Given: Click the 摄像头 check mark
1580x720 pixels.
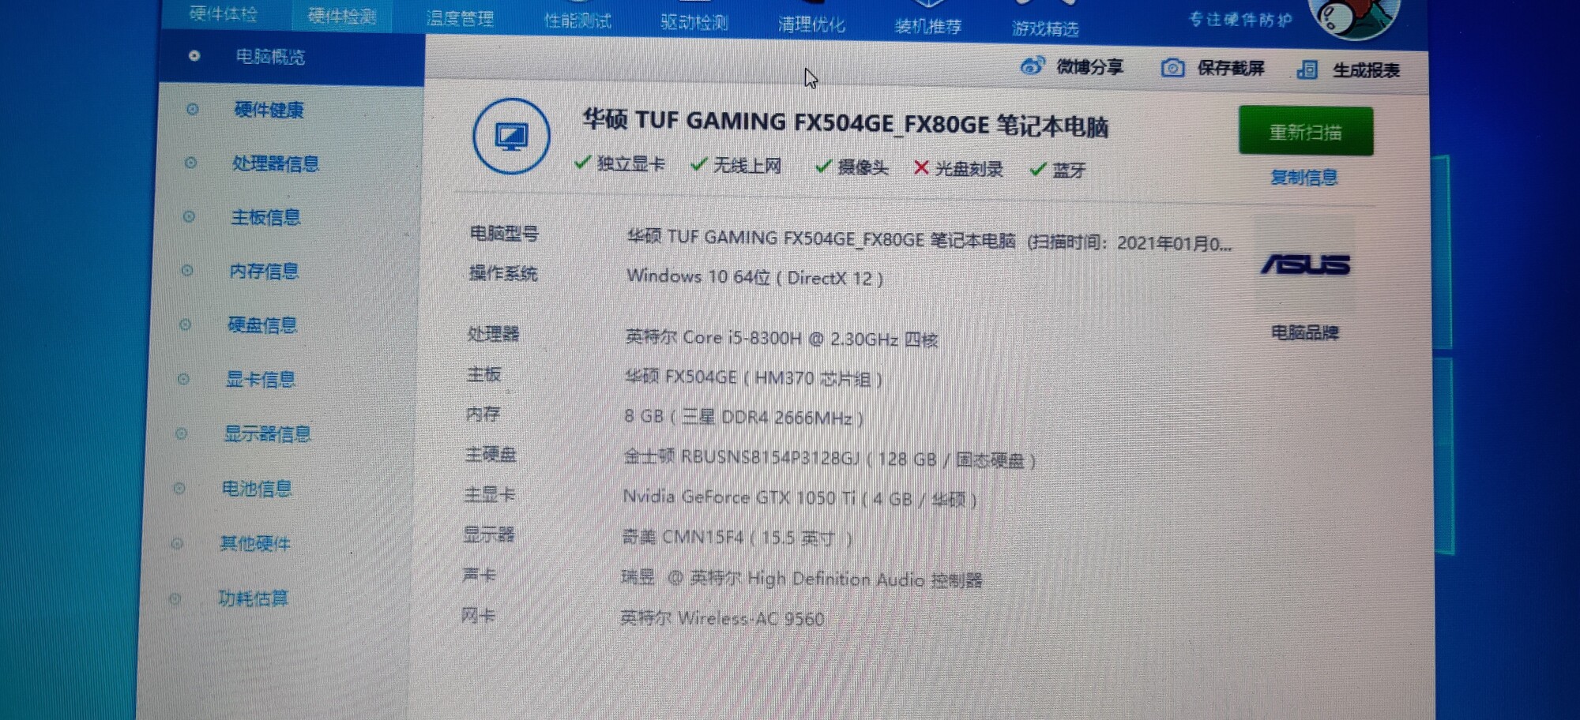Looking at the screenshot, I should 823,166.
